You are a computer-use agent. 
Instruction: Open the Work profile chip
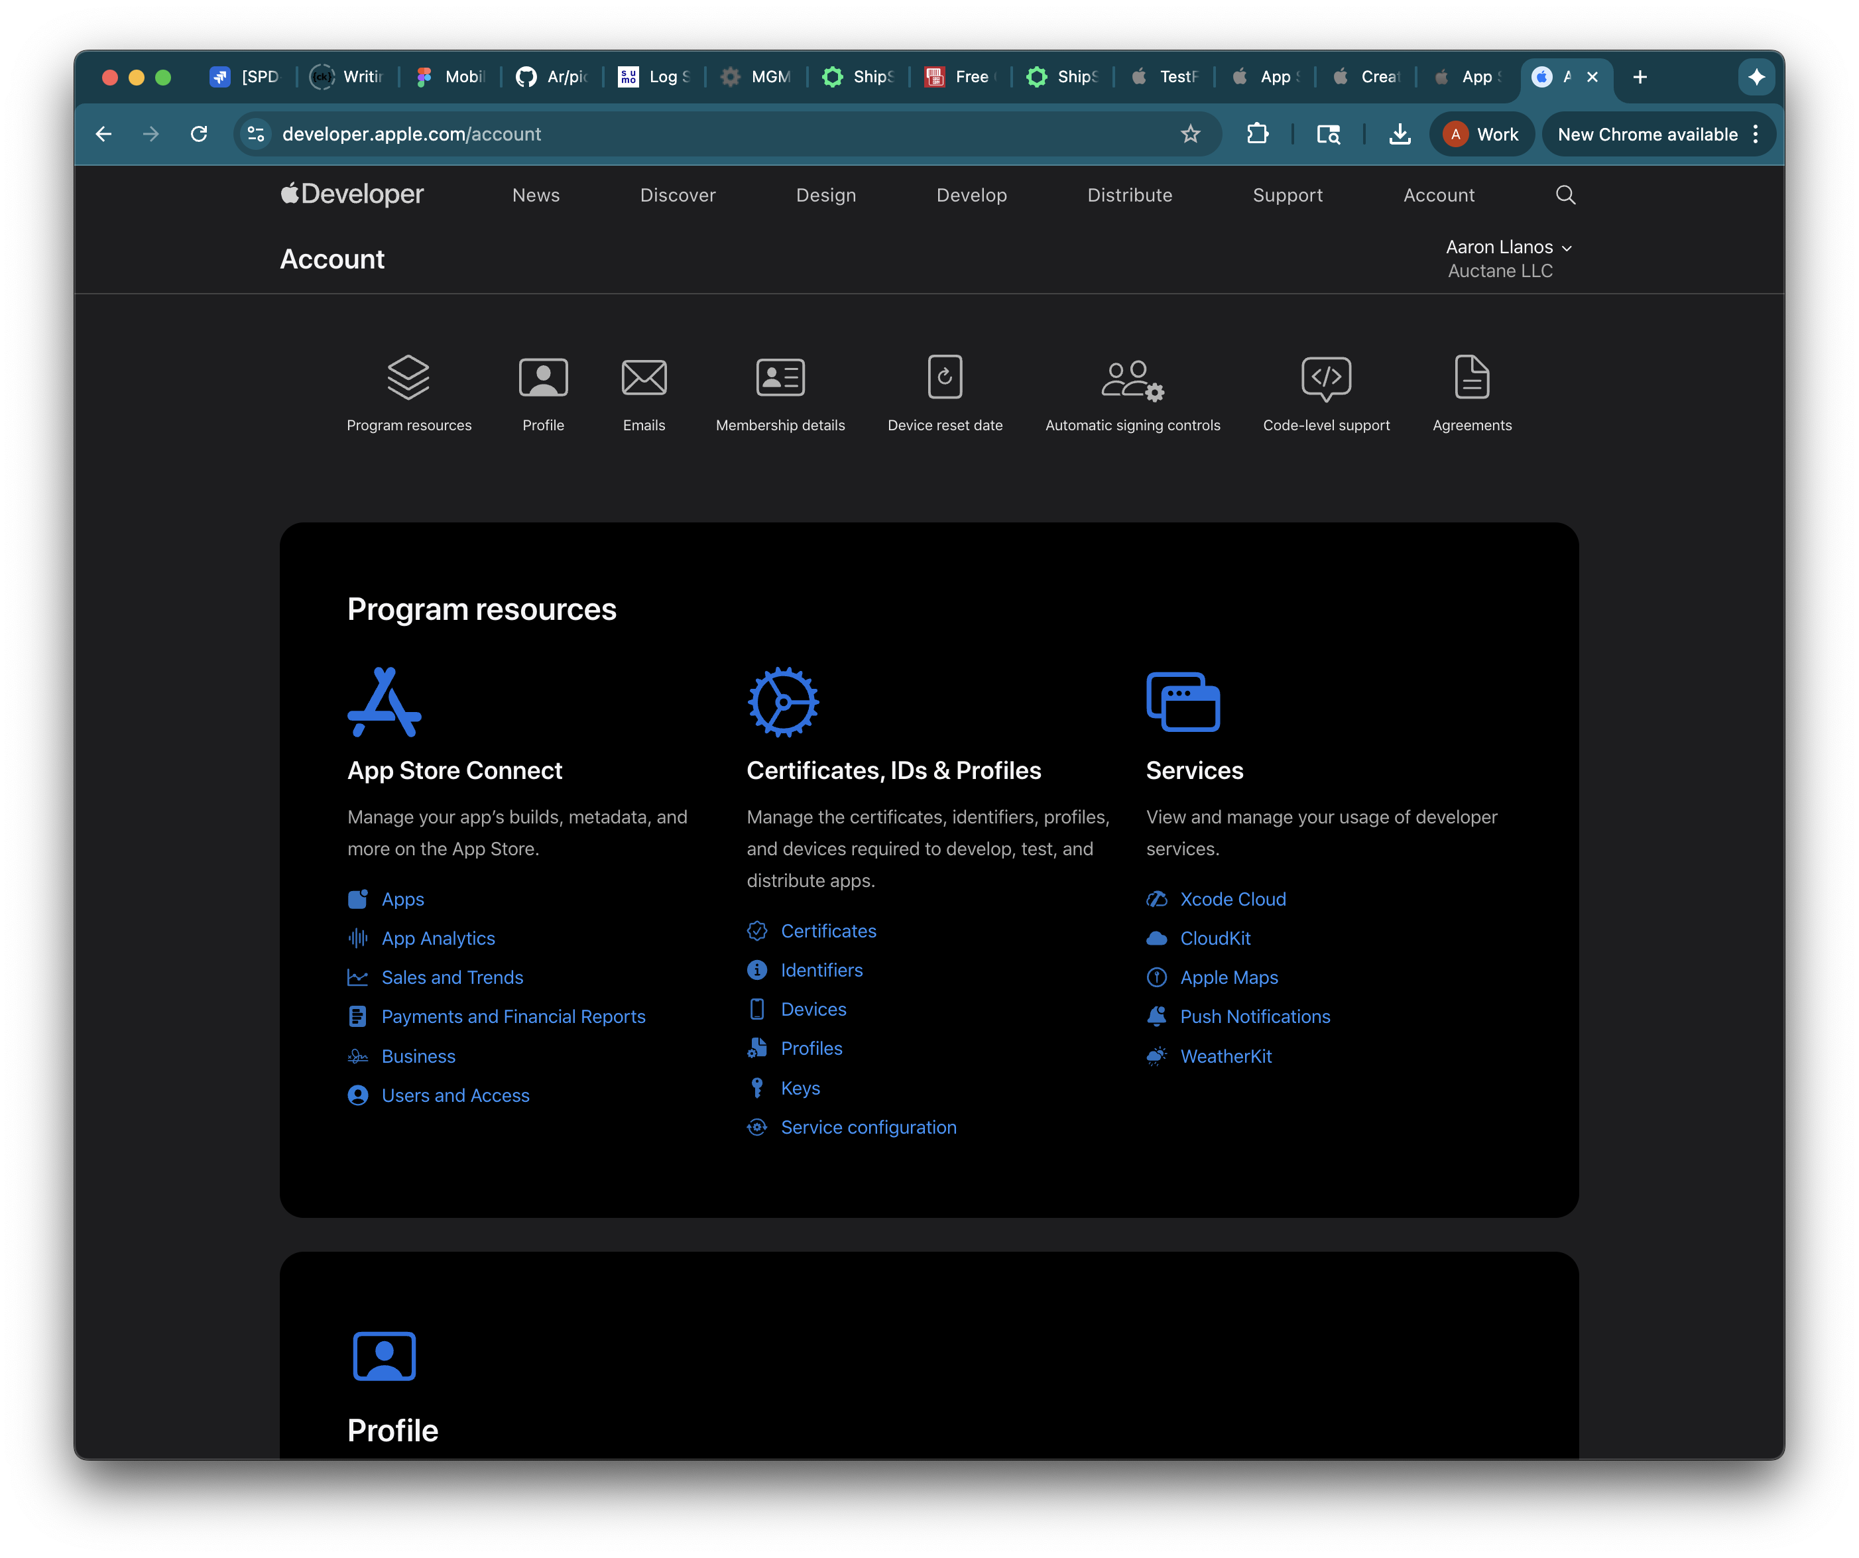(1481, 134)
